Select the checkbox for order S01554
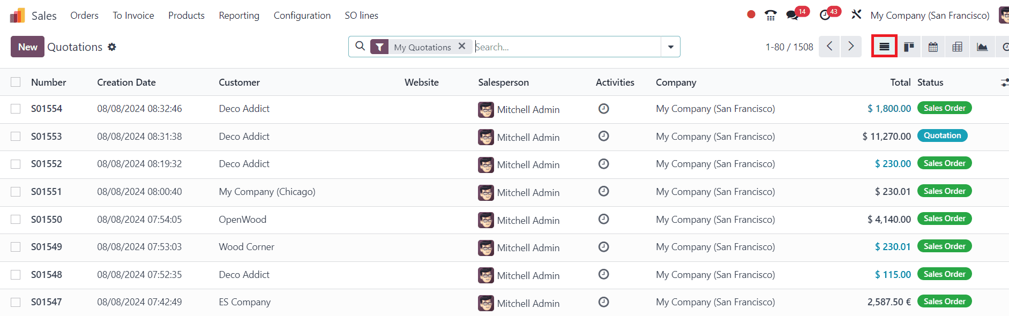This screenshot has height=316, width=1009. [16, 109]
